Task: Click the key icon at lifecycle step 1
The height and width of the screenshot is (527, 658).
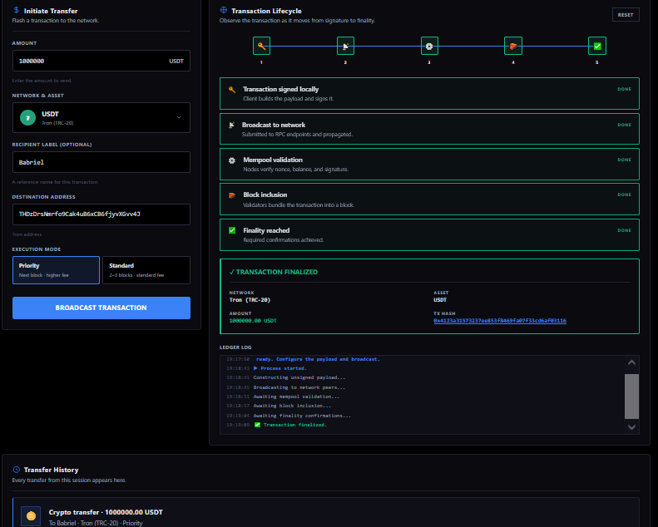Action: (261, 46)
